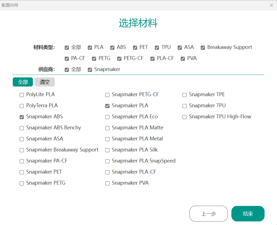Viewport: 277px width, 225px height.
Task: Close the 配置向导 dialog window
Action: 271,5
